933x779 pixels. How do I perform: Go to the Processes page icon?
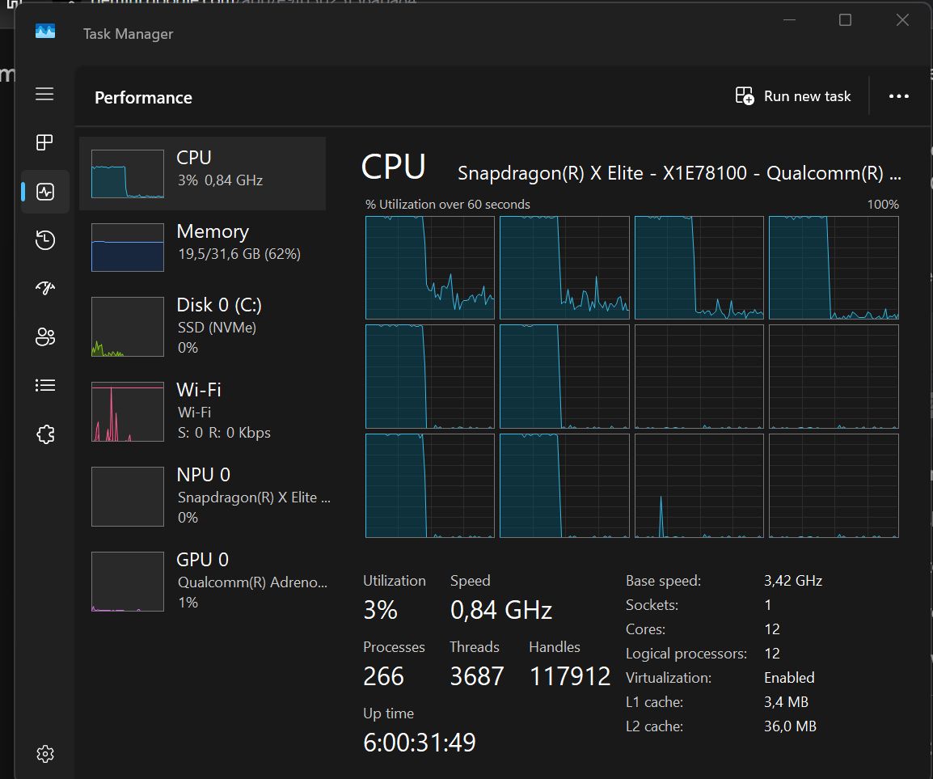coord(44,142)
